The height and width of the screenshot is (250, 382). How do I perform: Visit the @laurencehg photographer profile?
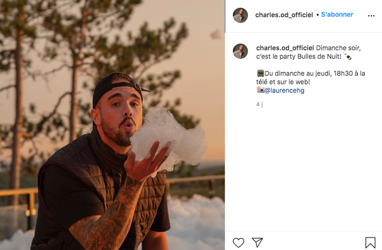click(x=284, y=90)
